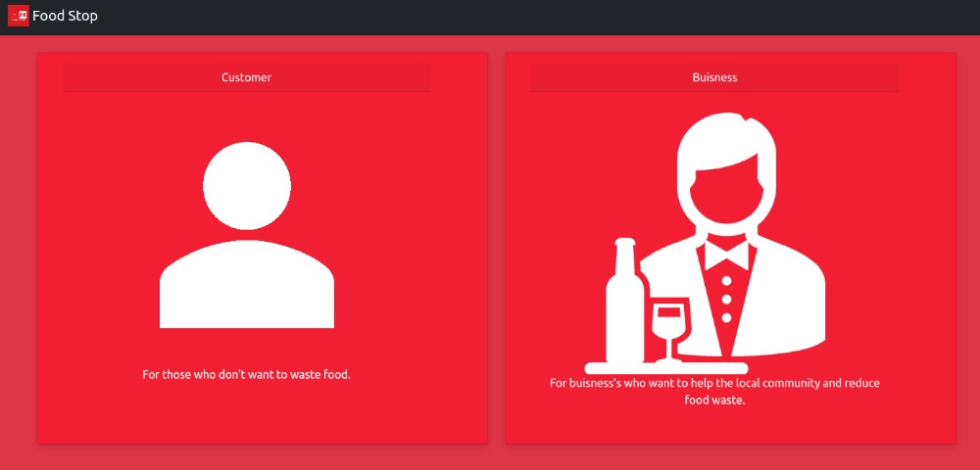Click "For those who don't want to waste food" text
Screen dimensions: 980x470
tap(246, 374)
